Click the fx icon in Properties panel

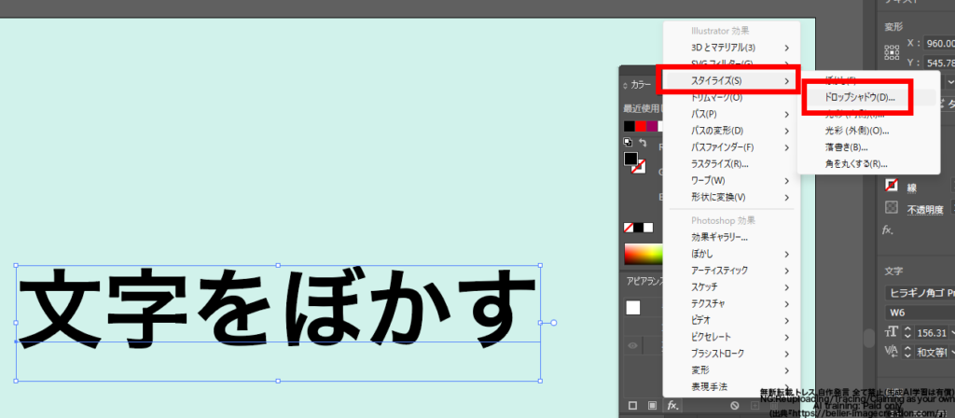pyautogui.click(x=889, y=230)
